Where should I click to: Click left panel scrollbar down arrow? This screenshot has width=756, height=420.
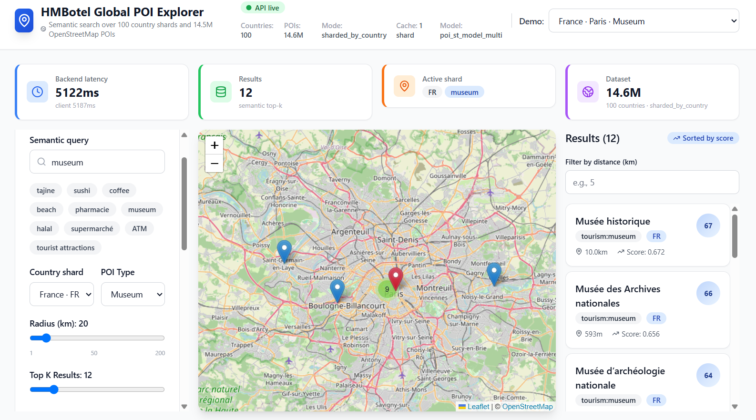coord(184,407)
